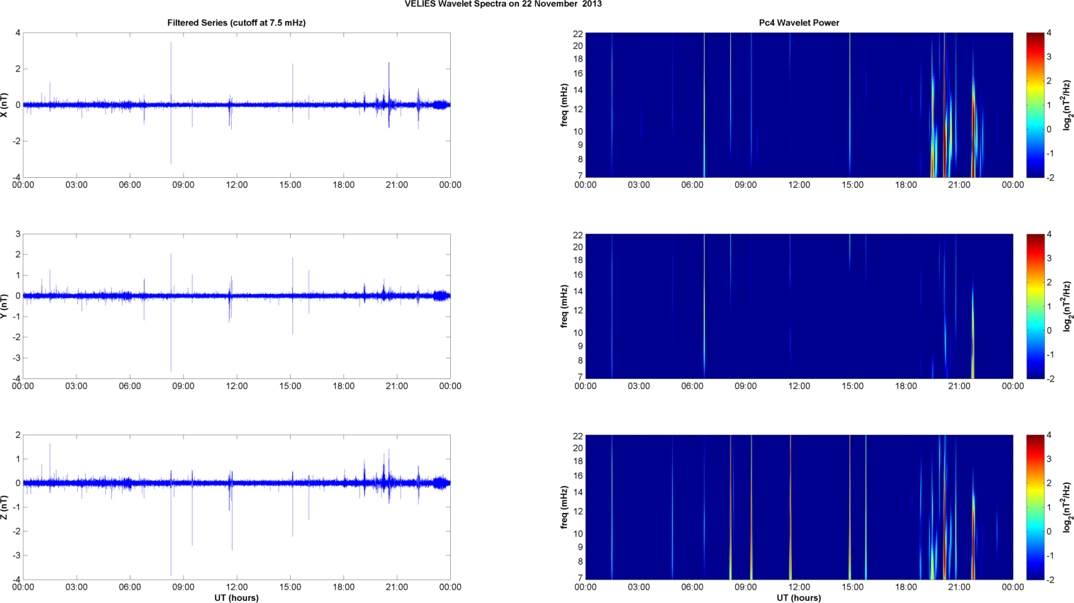Click the 12:00 tick label under X series
The height and width of the screenshot is (603, 1074).
[x=236, y=185]
